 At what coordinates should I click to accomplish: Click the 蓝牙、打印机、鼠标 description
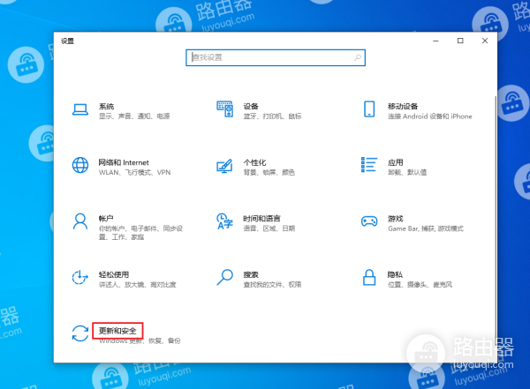272,116
